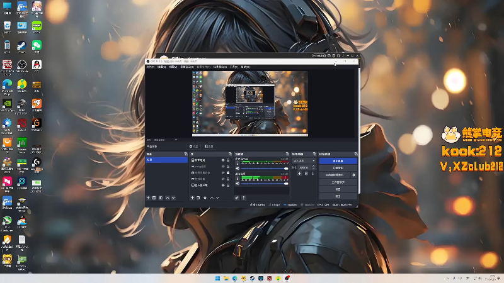Open scene filters icon in Scenes panel
The image size is (504, 283).
pos(161,198)
